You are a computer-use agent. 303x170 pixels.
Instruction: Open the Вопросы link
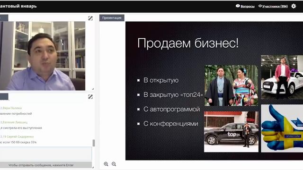pos(247,6)
